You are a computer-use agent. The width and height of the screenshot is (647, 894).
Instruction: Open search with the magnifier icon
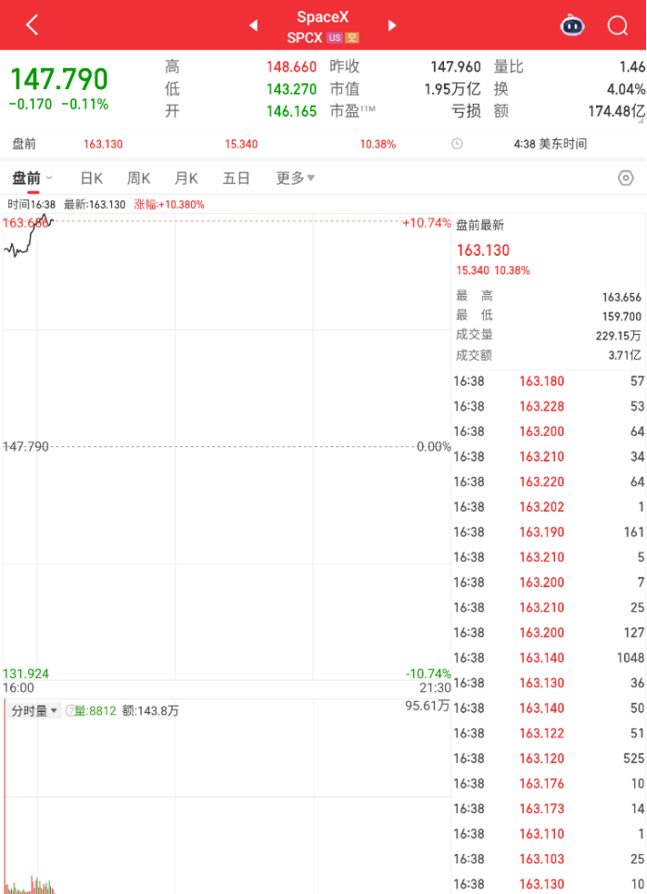[x=617, y=25]
